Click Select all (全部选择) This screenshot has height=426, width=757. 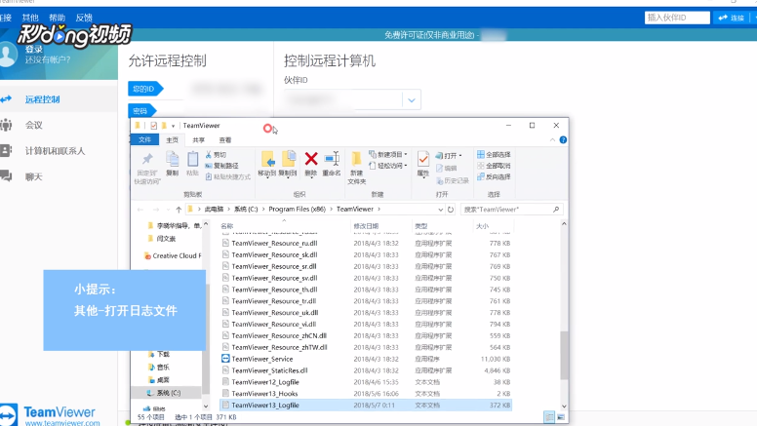point(494,154)
